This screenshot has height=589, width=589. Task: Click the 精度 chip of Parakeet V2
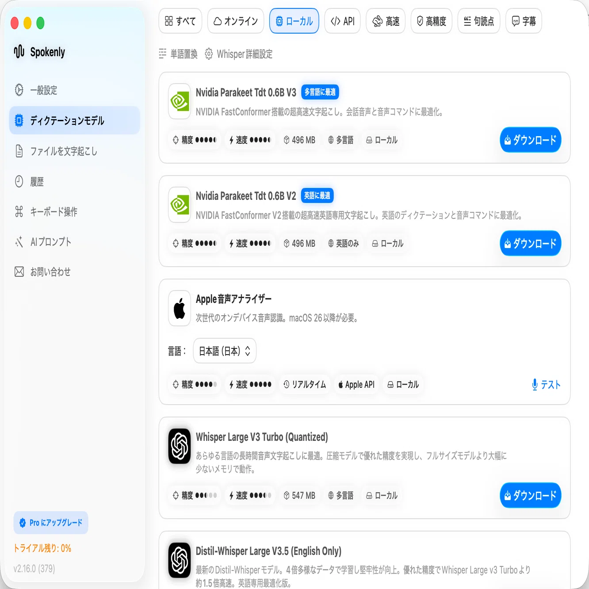[195, 243]
